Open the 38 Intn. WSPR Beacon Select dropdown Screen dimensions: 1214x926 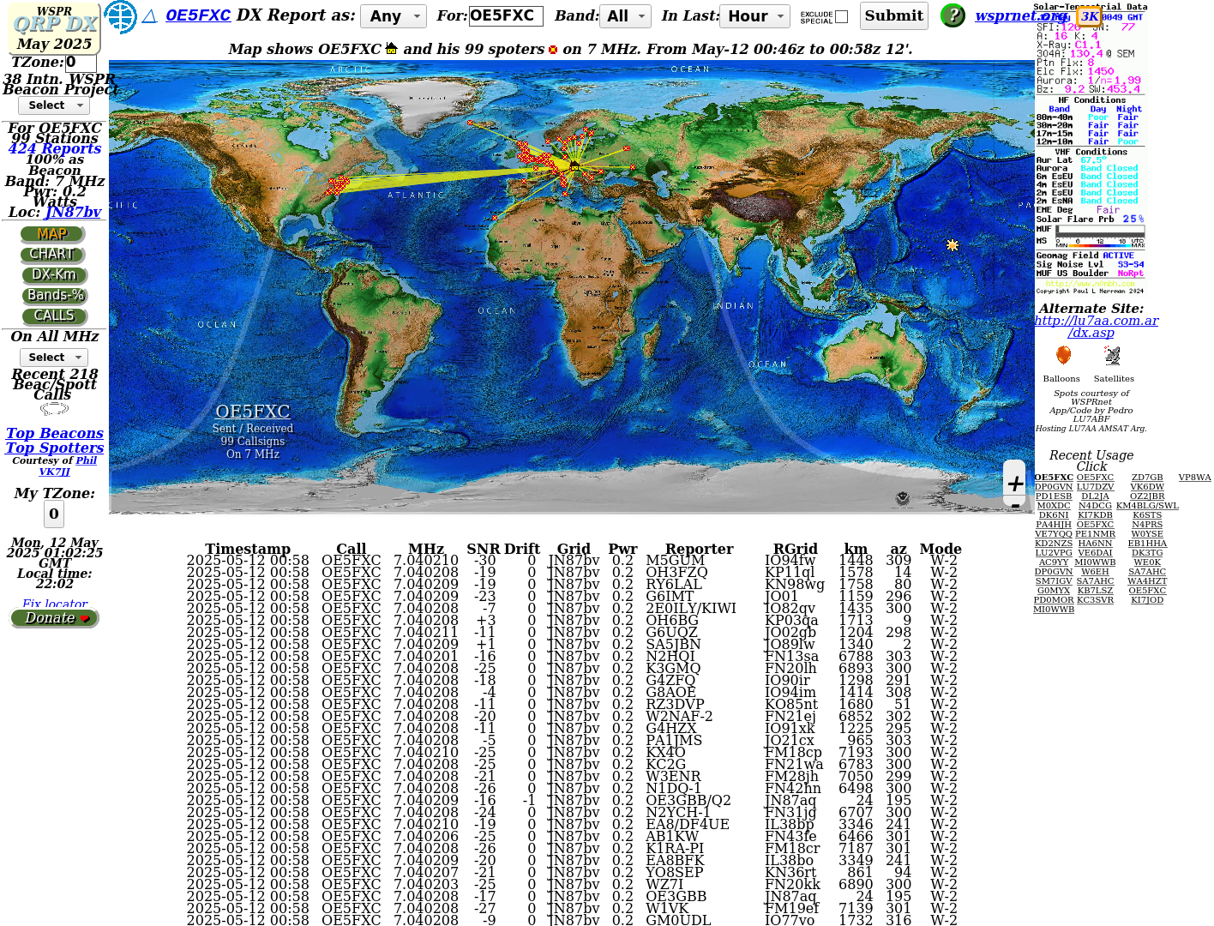(54, 105)
